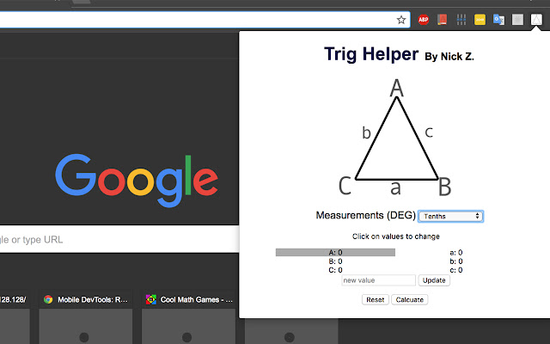Click the Measurements (DEG) label
The image size is (550, 344).
[366, 215]
